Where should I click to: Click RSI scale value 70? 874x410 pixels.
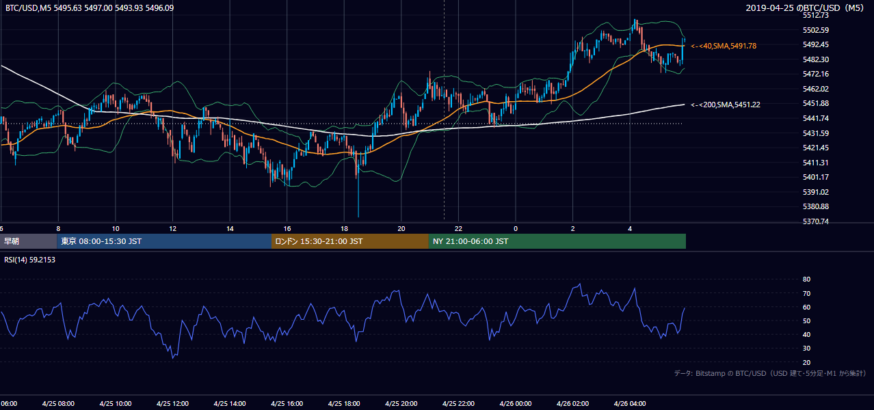coord(807,293)
